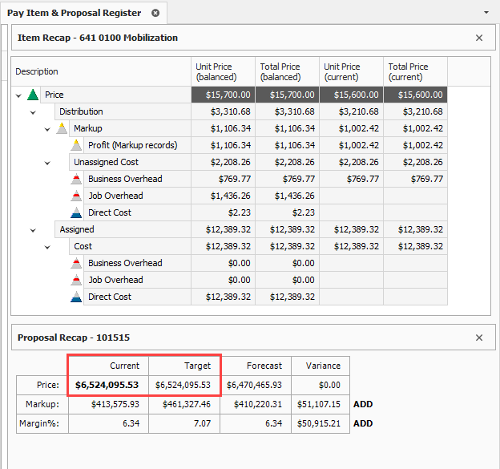This screenshot has width=500, height=469.
Task: Collapse the Assigned row chevron
Action: point(33,229)
